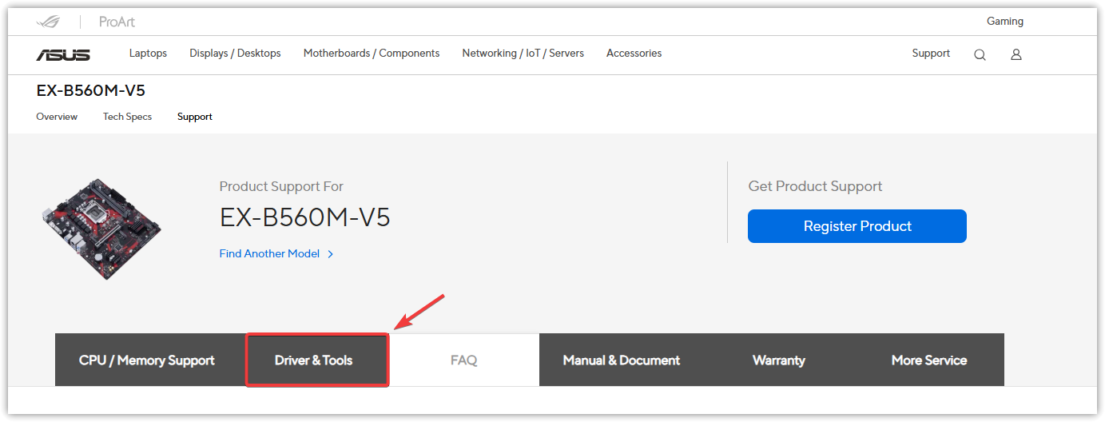The image size is (1105, 422).
Task: Open Displays / Desktops menu
Action: click(x=235, y=54)
